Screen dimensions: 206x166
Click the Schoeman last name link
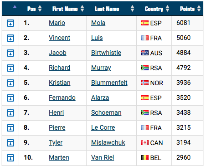[106, 112]
